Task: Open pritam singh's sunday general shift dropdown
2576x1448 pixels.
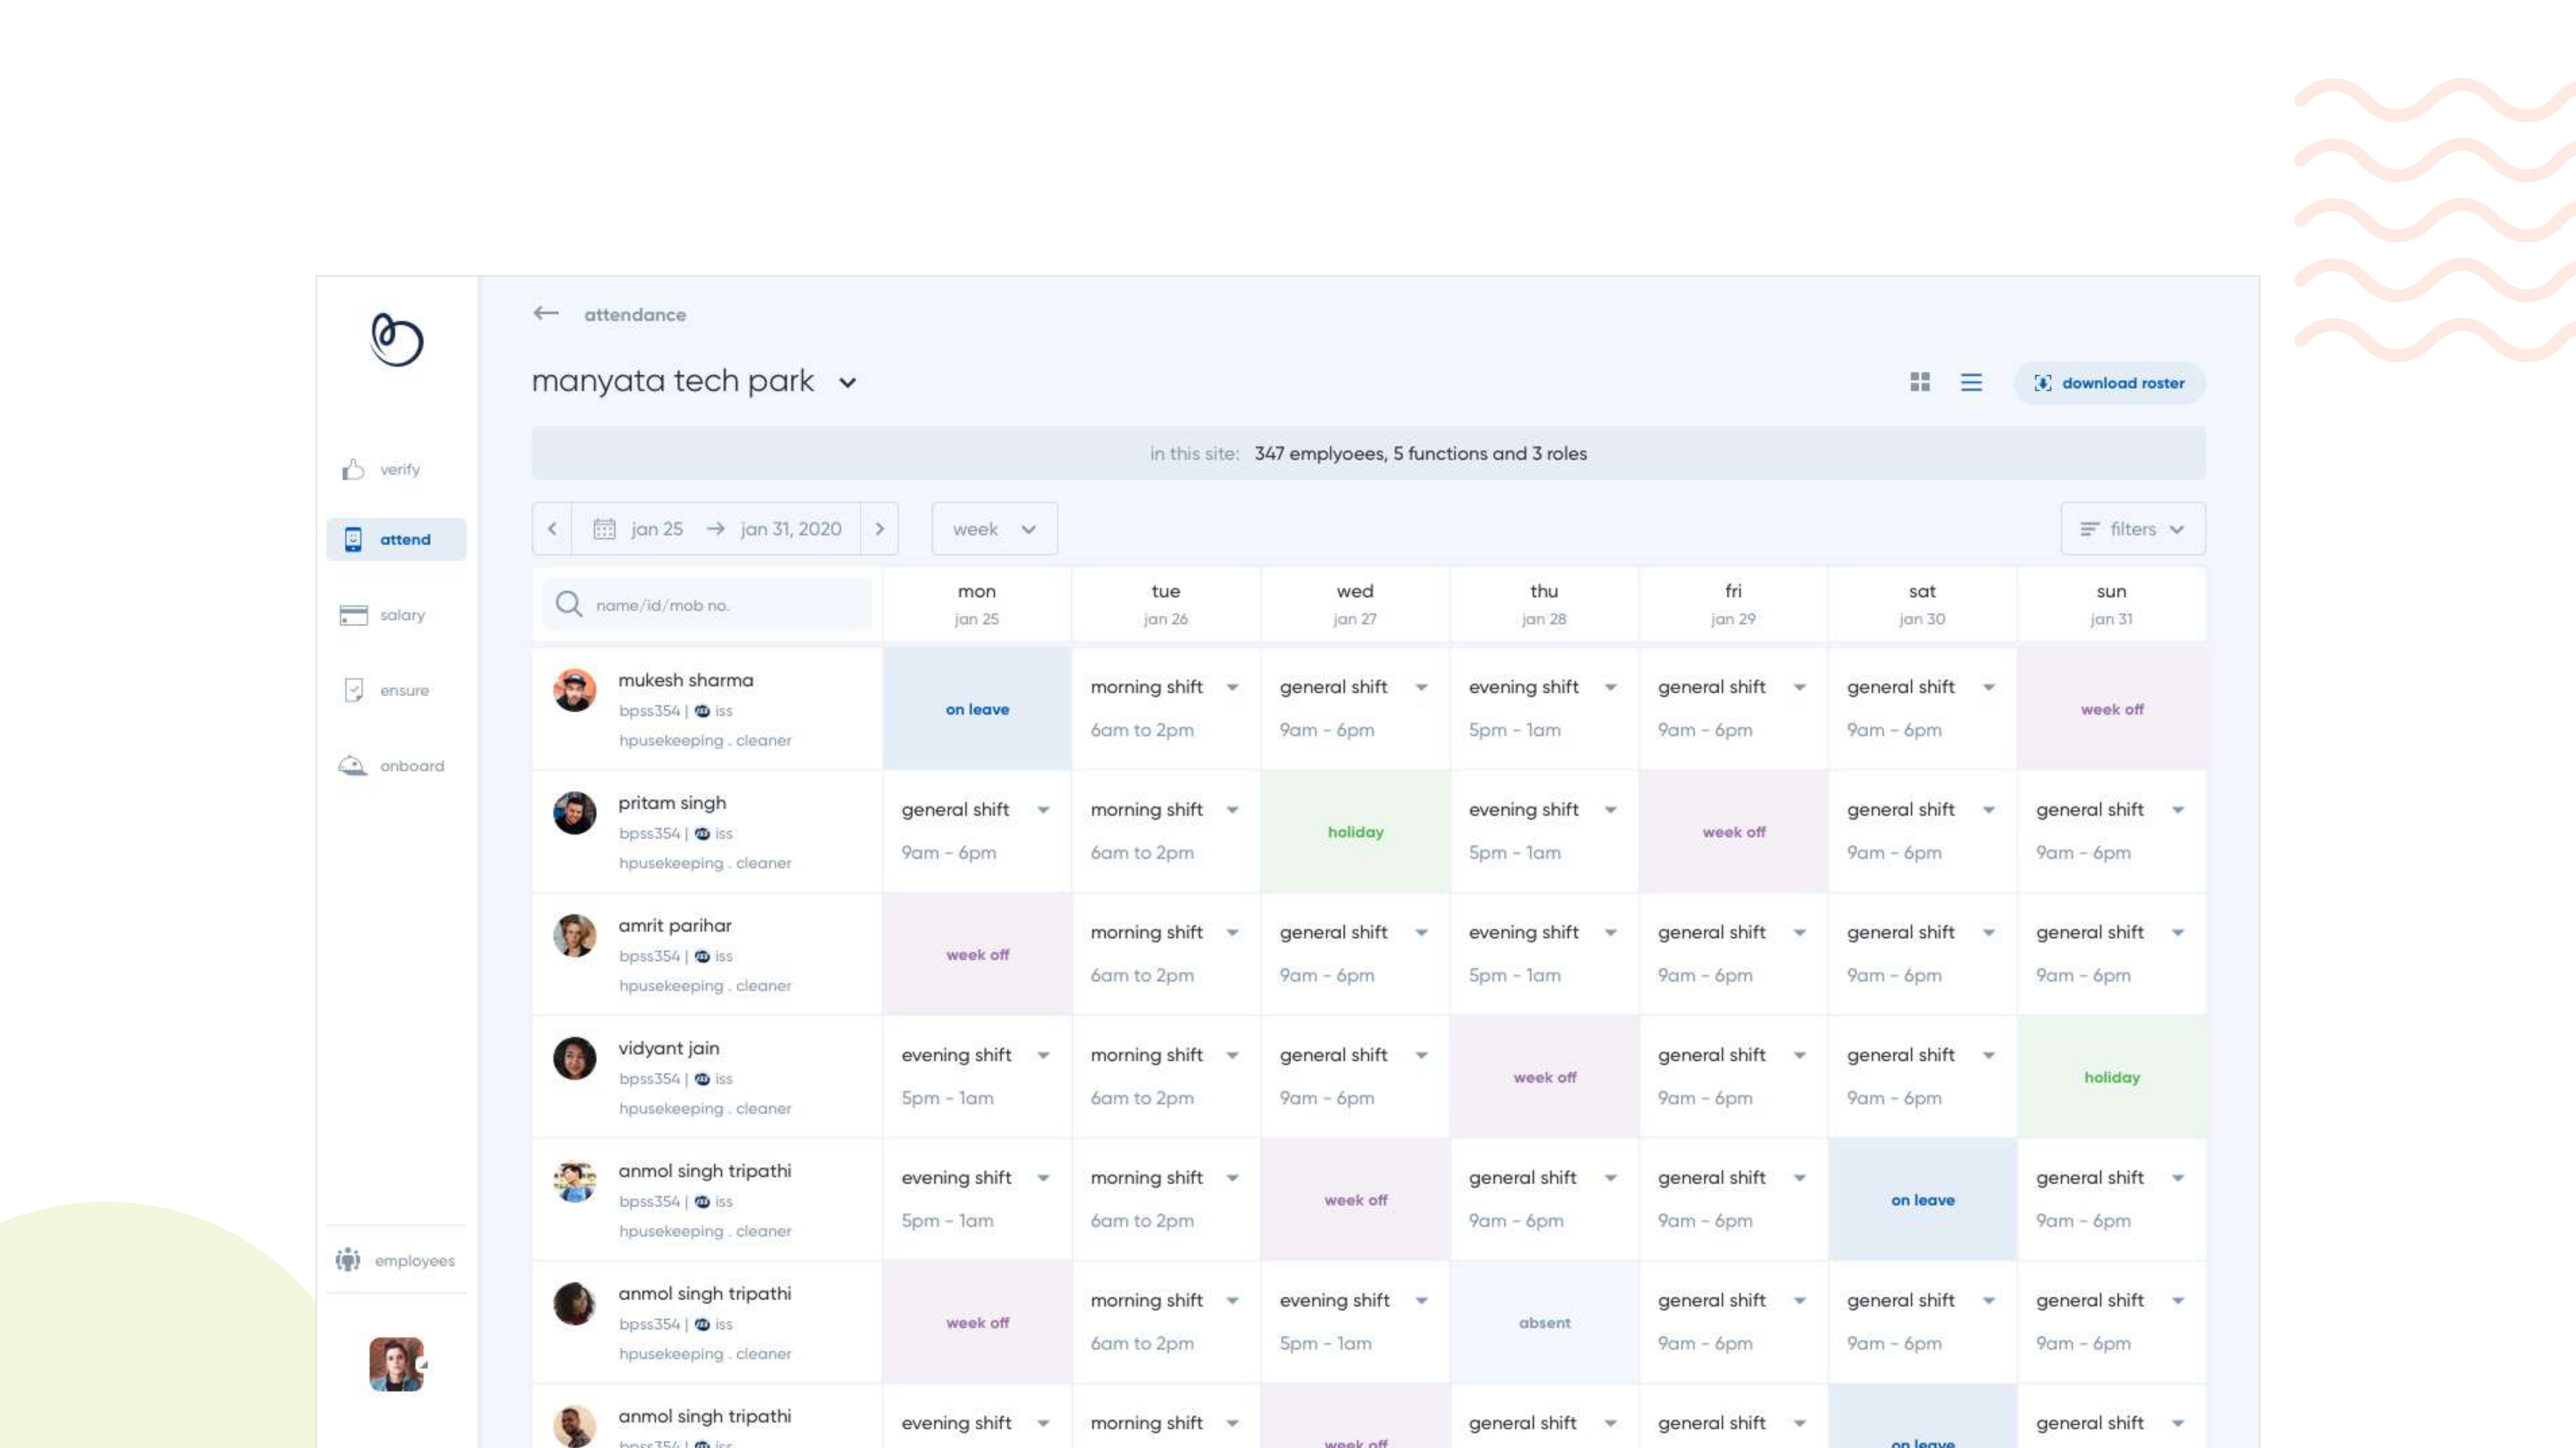Action: coord(2178,810)
